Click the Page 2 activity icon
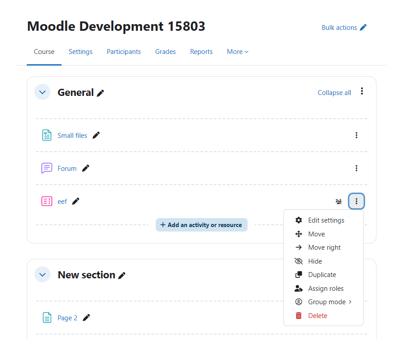 pos(47,318)
